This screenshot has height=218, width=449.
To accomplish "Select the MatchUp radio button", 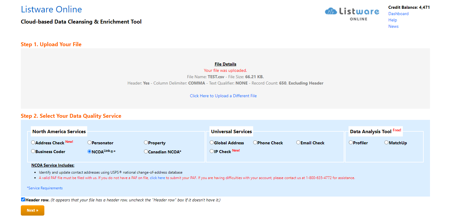I will tap(387, 143).
